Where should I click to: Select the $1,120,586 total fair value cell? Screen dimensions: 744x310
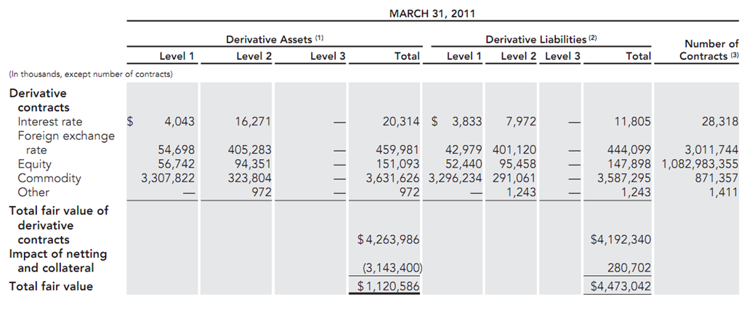388,286
